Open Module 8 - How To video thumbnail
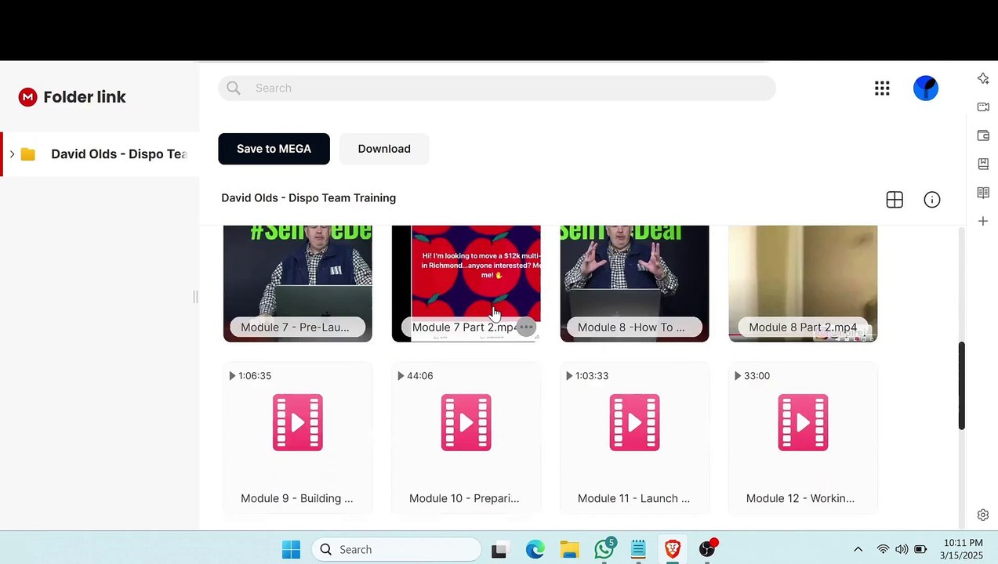 635,284
